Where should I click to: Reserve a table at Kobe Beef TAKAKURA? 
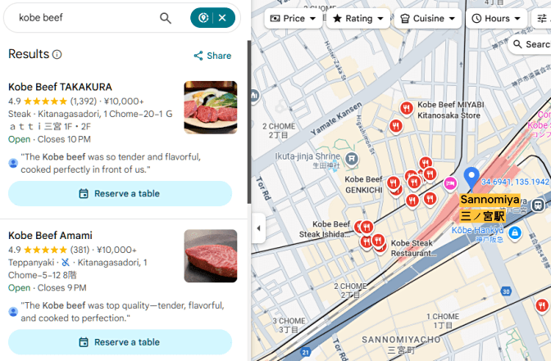tap(121, 194)
